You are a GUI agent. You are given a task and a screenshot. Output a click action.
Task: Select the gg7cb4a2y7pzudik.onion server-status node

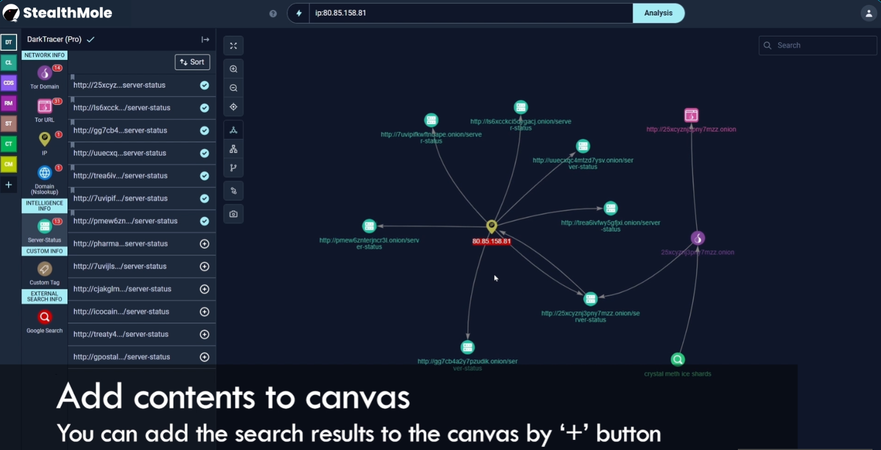click(468, 347)
